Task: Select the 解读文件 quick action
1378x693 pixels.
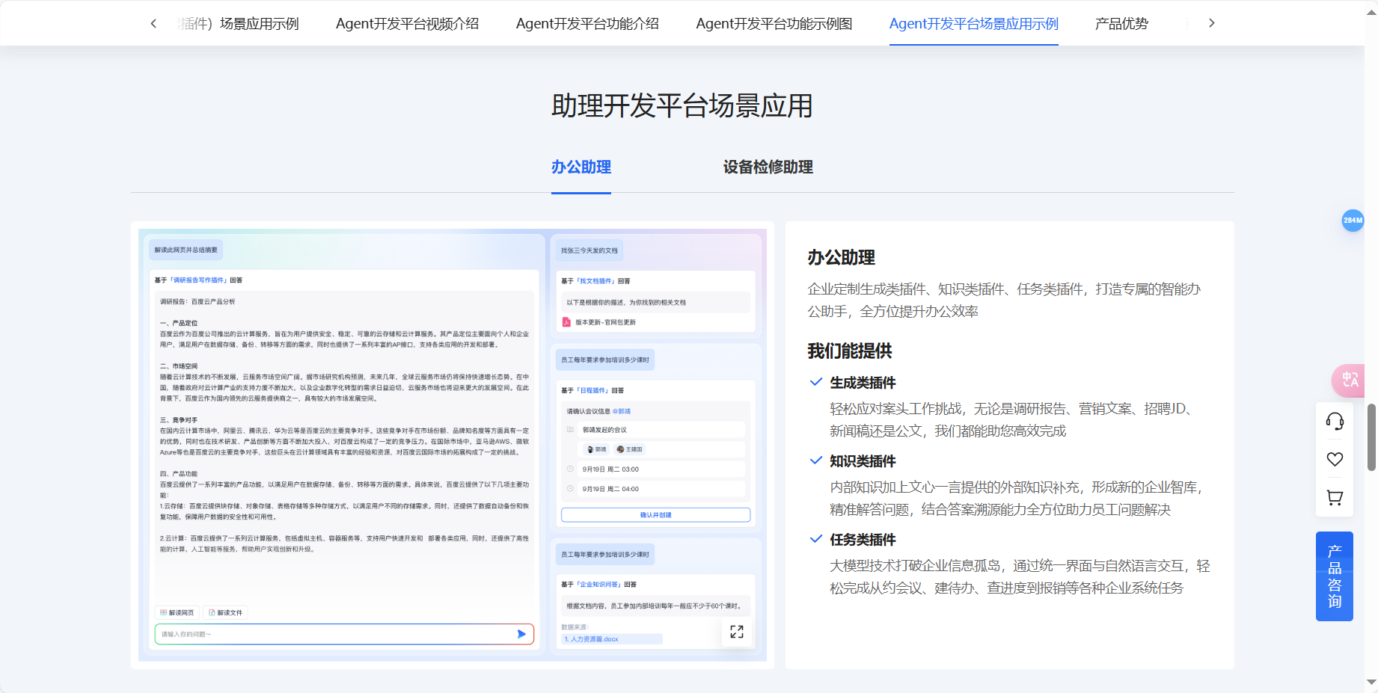Action: (x=225, y=612)
